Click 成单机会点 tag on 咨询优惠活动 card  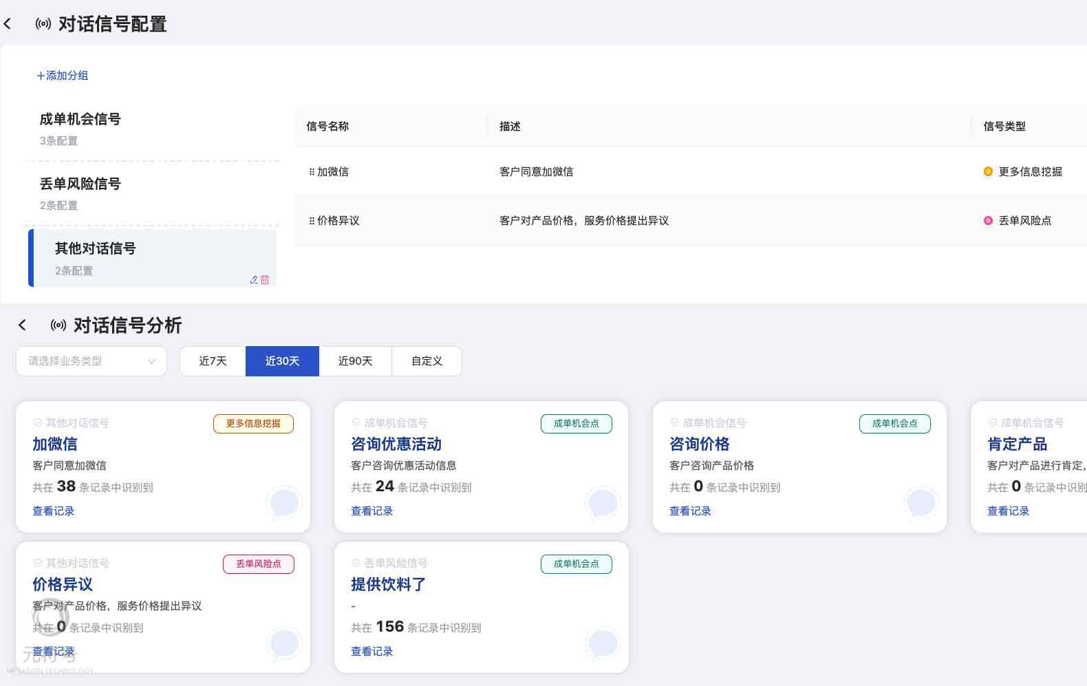(577, 424)
